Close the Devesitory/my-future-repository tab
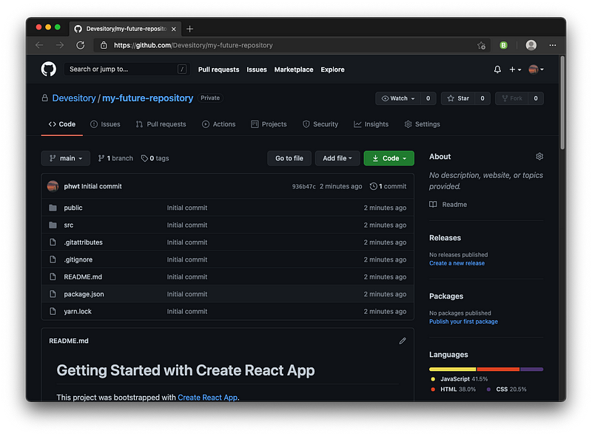 [x=173, y=29]
